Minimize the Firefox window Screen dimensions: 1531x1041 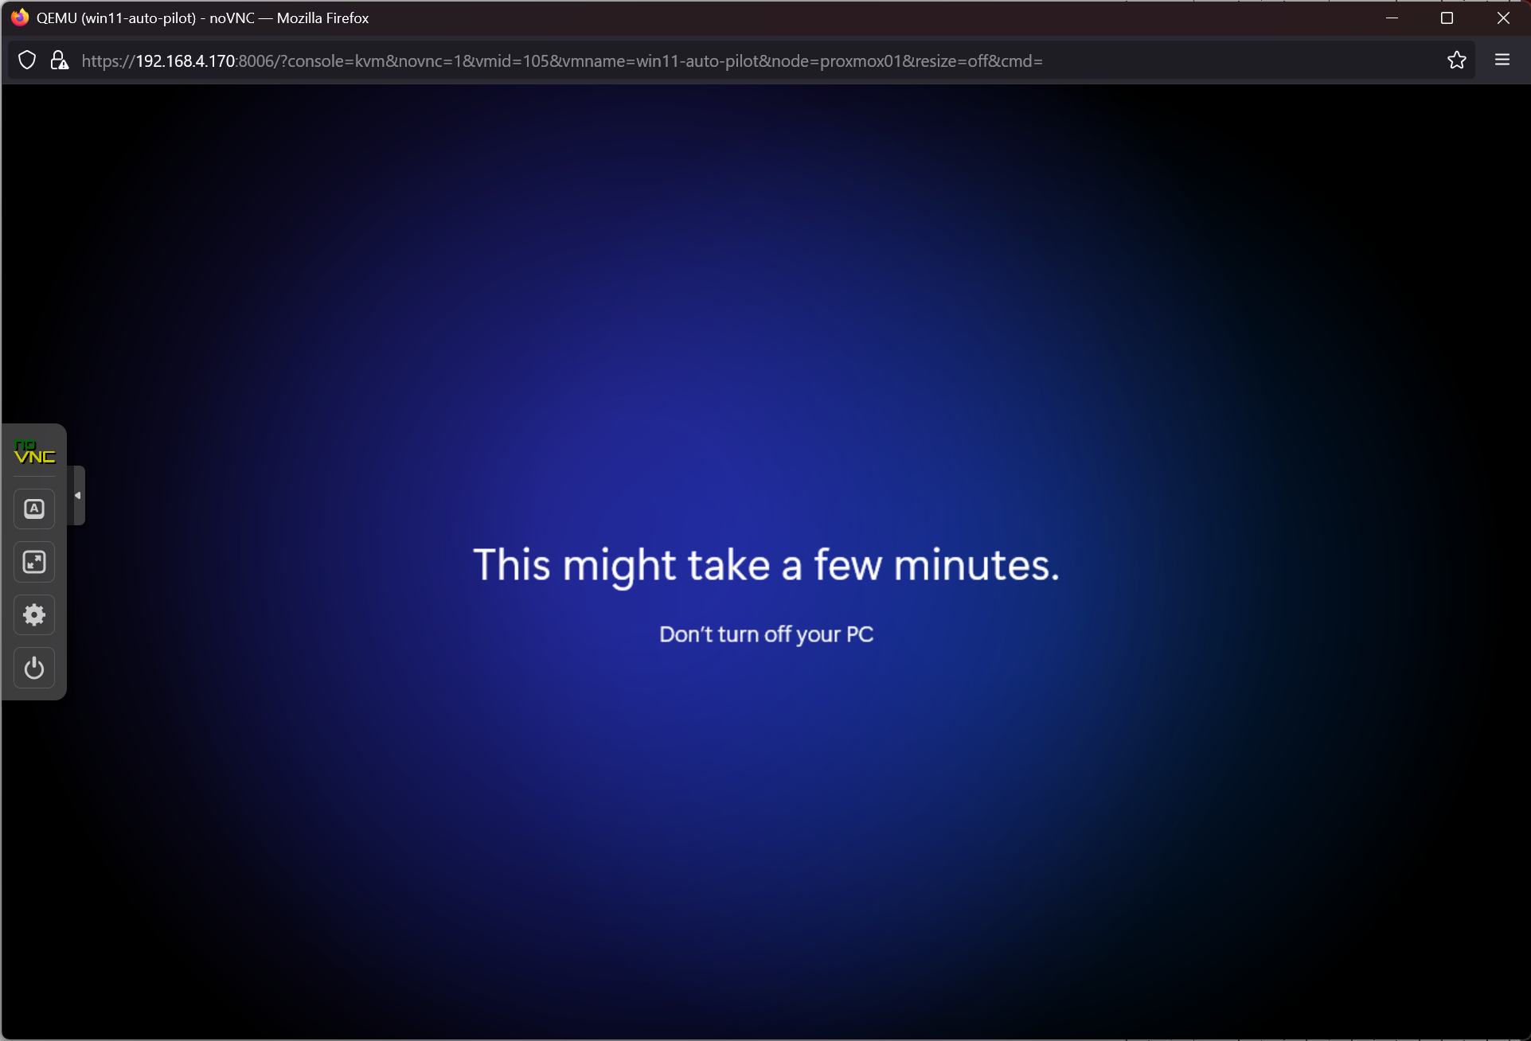(1392, 18)
